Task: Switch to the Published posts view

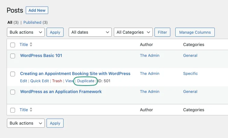Action: pos(32,22)
